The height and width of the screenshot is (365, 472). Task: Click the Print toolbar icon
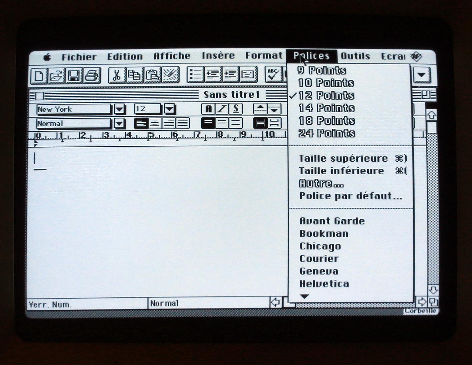(x=91, y=75)
